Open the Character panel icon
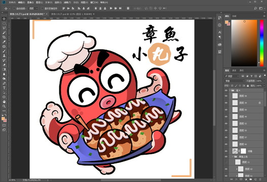Image resolution: width=267 pixels, height=182 pixels. click(219, 32)
